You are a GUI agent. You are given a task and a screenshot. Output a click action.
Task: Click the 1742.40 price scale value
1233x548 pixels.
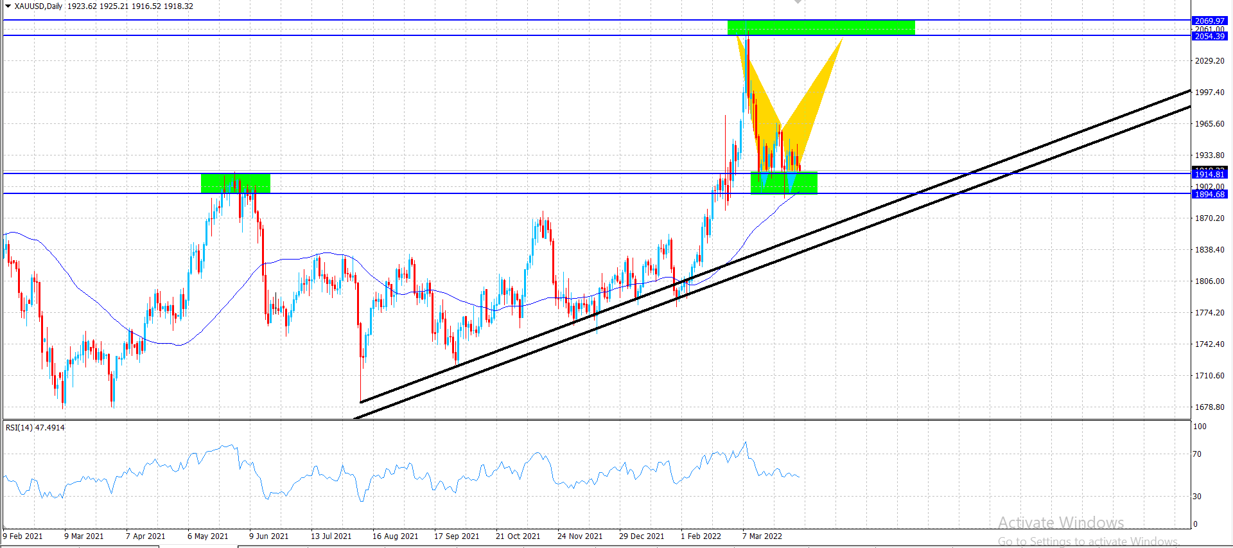(1209, 344)
